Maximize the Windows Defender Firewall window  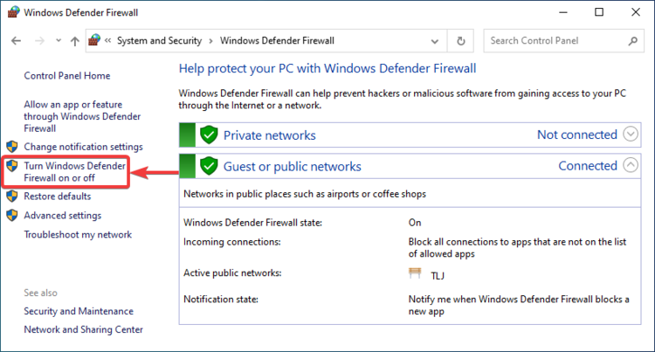tap(599, 12)
